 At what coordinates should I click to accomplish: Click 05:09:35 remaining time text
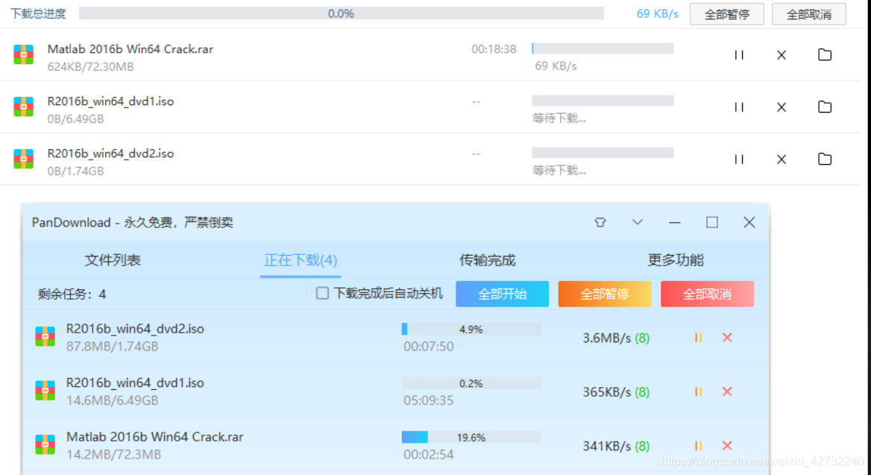428,400
